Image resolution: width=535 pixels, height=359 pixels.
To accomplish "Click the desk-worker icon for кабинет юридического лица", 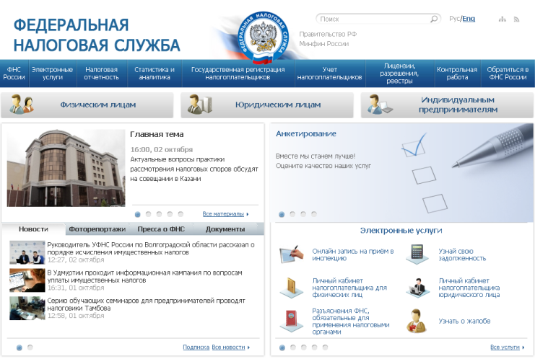I will pyautogui.click(x=417, y=288).
